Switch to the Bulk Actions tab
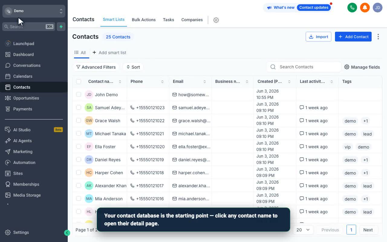The image size is (387, 242). click(x=144, y=20)
